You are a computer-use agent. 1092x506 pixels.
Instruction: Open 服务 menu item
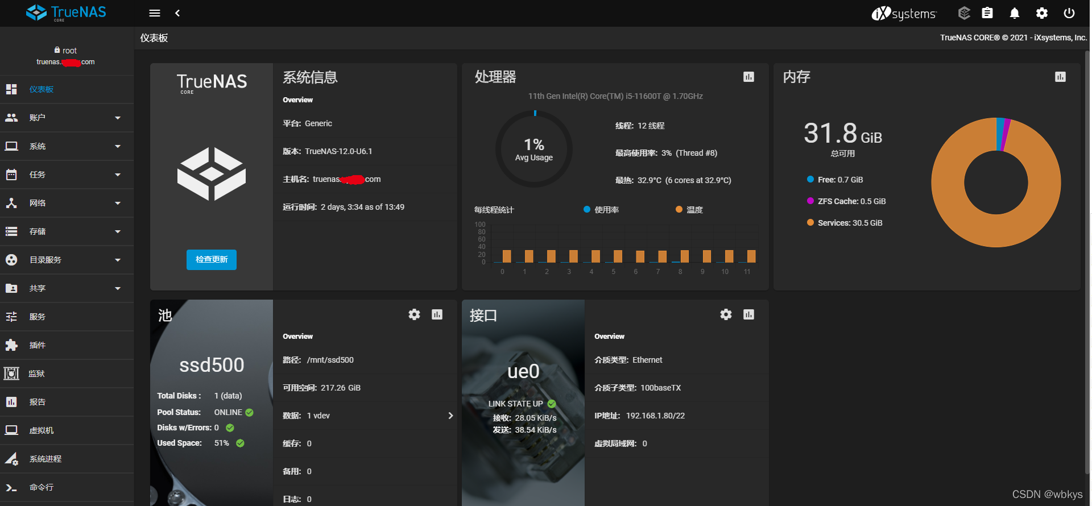pos(67,317)
